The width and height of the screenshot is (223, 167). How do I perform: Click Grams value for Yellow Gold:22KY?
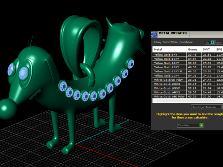pyautogui.click(x=192, y=76)
